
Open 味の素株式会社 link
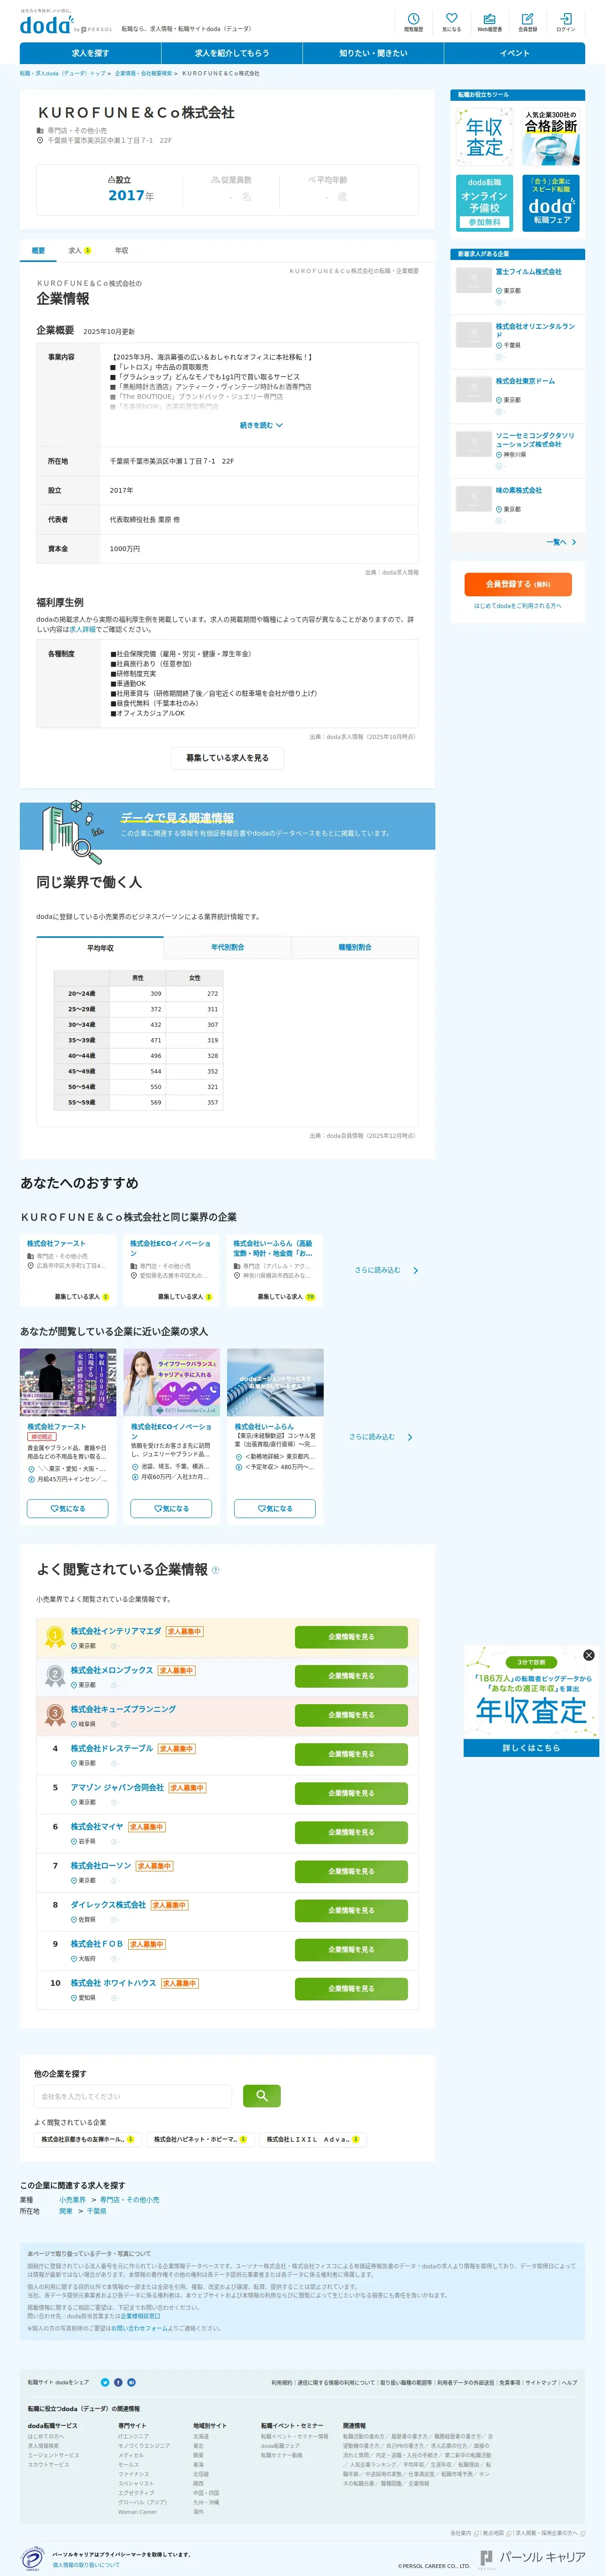(518, 490)
